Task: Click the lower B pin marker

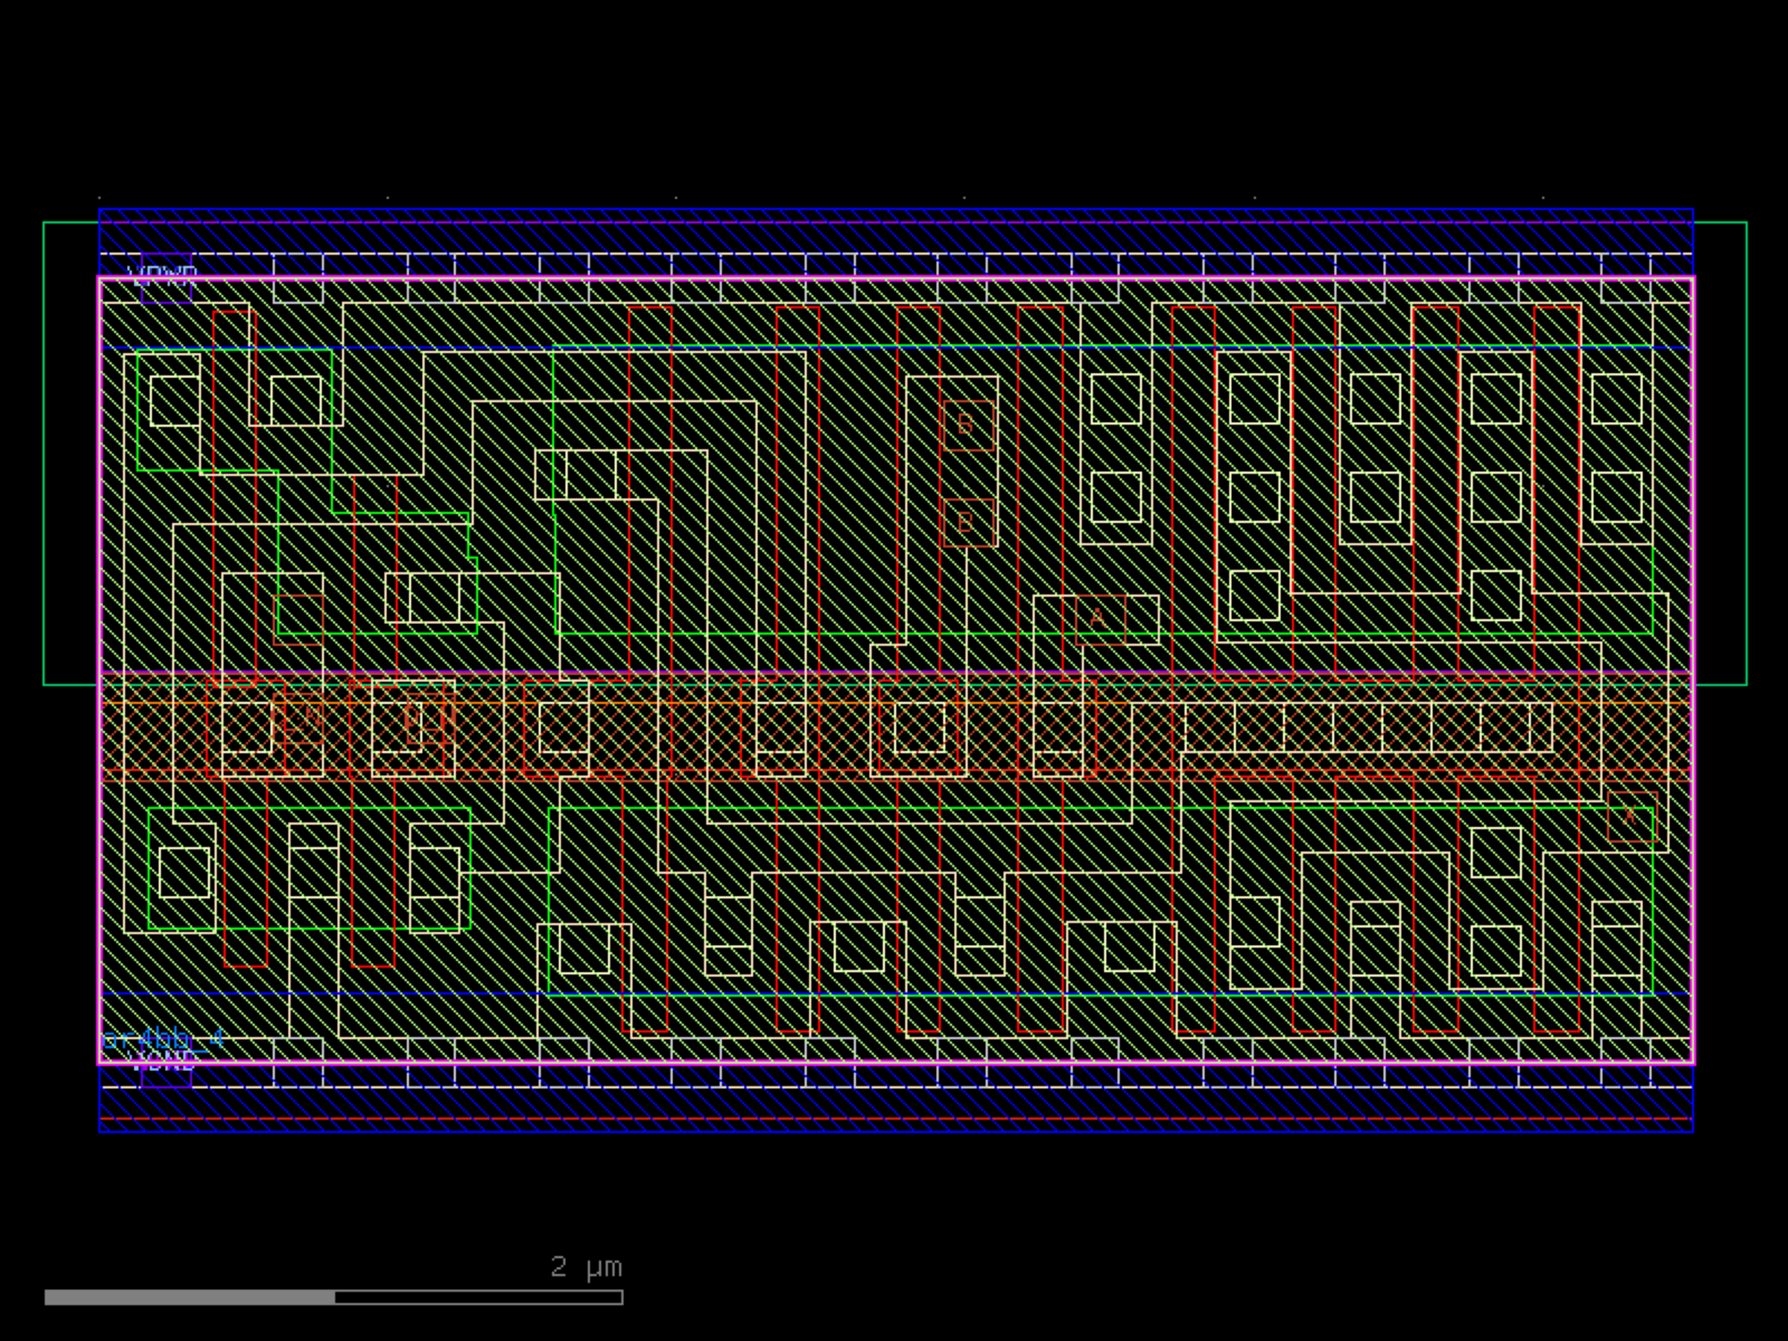Action: (967, 522)
